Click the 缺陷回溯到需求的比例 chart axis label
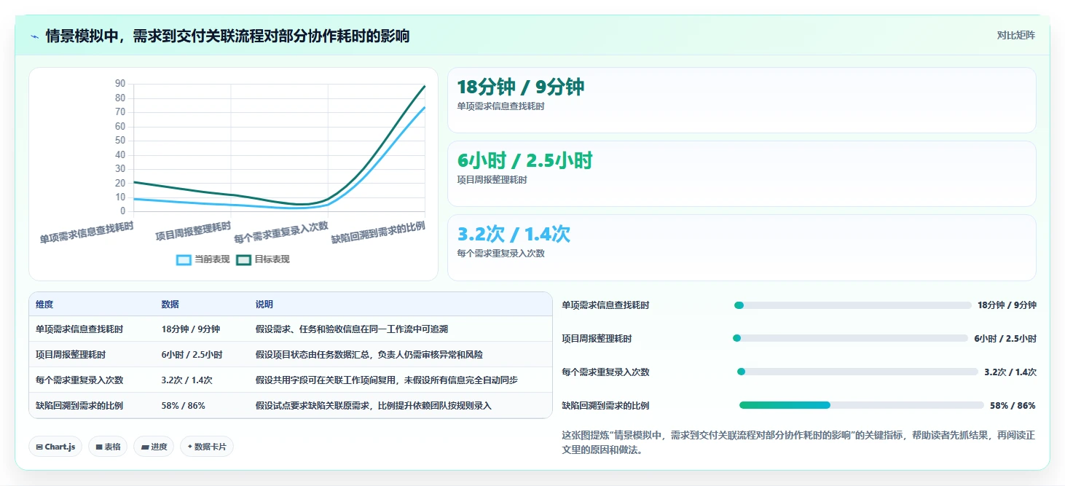This screenshot has height=486, width=1065. point(378,232)
